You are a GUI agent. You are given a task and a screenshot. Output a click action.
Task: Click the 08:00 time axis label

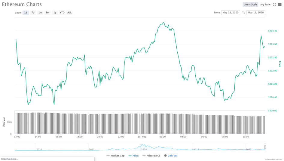225,137
